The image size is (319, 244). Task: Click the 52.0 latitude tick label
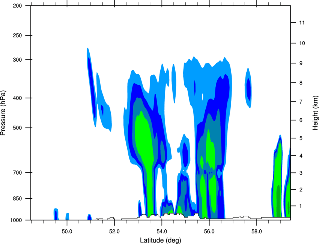point(114,232)
